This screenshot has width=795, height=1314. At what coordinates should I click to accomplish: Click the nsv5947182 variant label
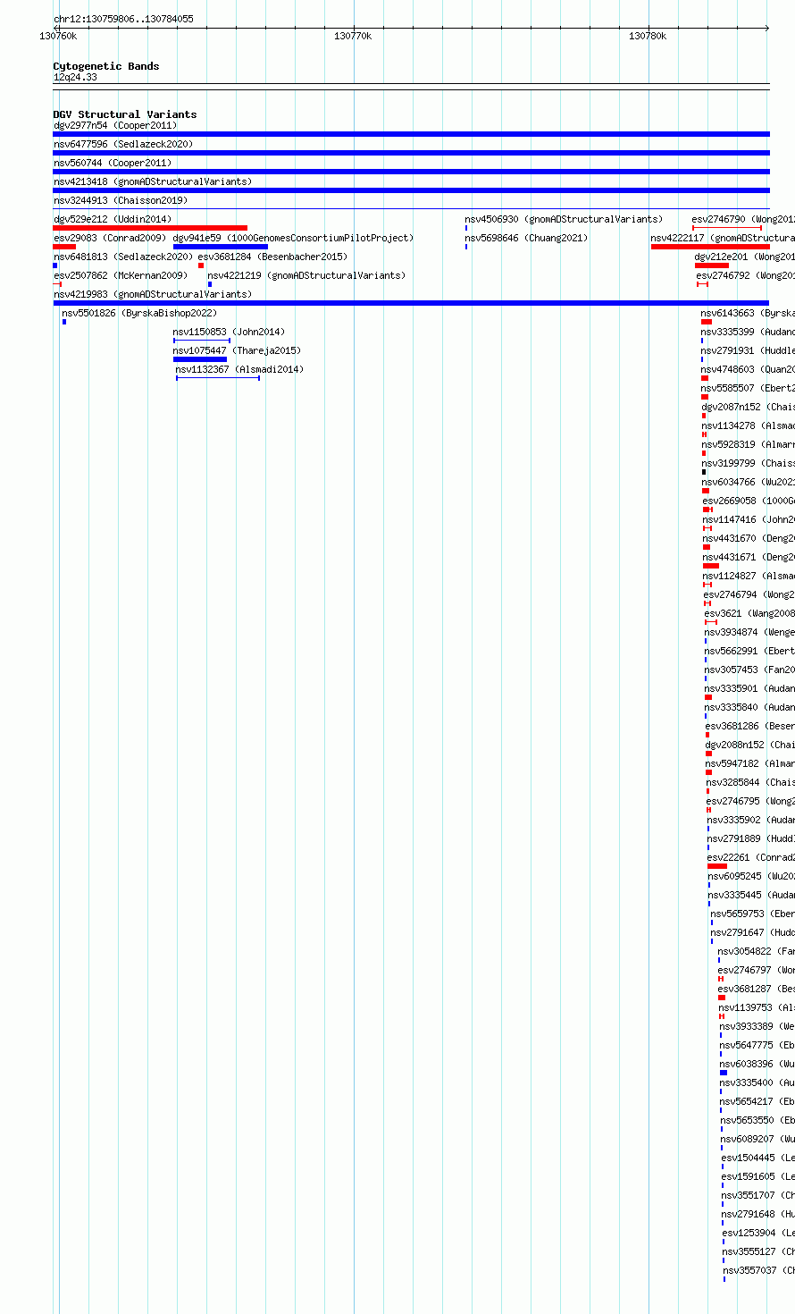click(749, 763)
